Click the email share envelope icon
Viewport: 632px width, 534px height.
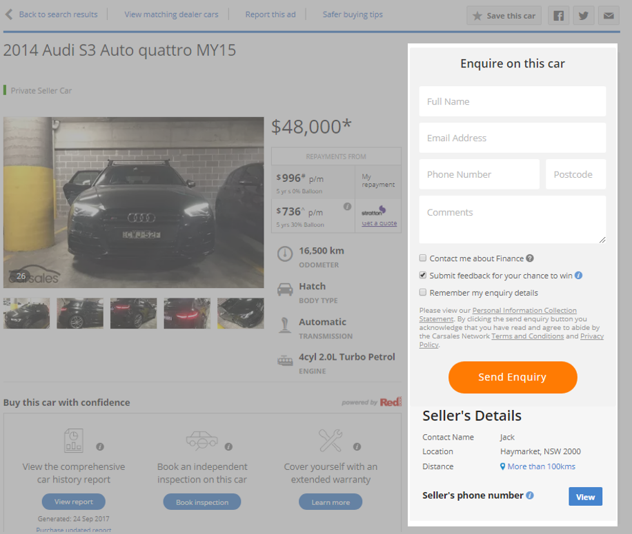(x=609, y=16)
